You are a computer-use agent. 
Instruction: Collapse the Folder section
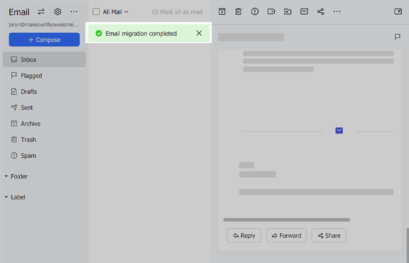click(6, 176)
